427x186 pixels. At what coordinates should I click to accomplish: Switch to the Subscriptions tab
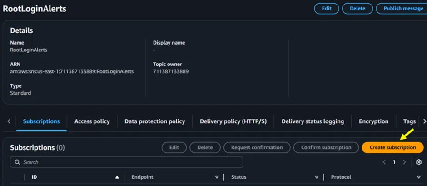(x=41, y=121)
